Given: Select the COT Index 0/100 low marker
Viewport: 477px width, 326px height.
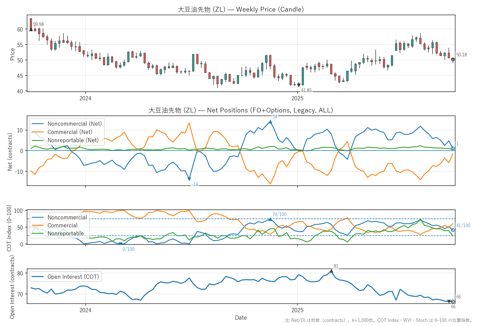Looking at the screenshot, I should (x=120, y=244).
